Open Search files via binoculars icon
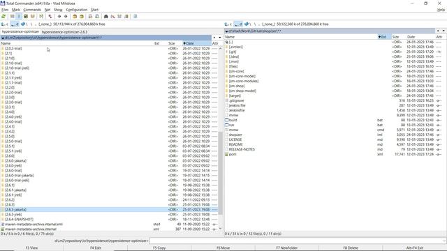447x251 pixels. point(105,17)
